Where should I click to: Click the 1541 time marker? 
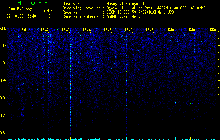pos(24,30)
